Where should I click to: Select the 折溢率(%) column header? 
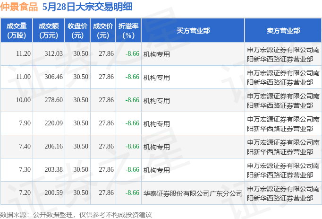coord(128,30)
